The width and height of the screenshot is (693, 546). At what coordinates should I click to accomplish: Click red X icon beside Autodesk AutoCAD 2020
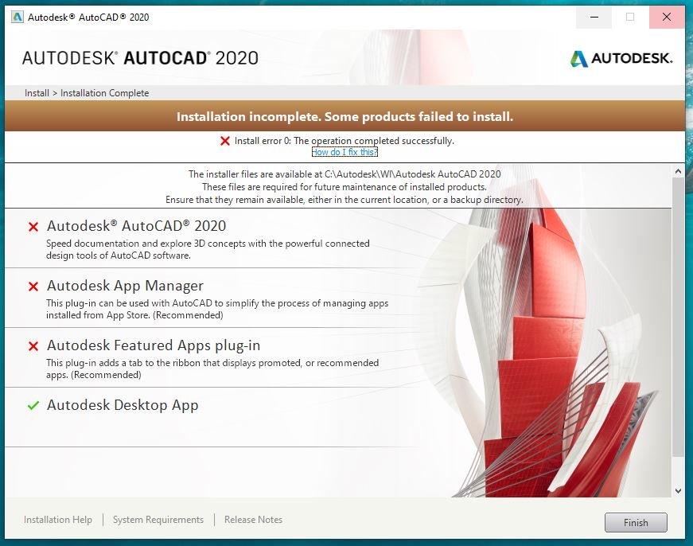33,227
